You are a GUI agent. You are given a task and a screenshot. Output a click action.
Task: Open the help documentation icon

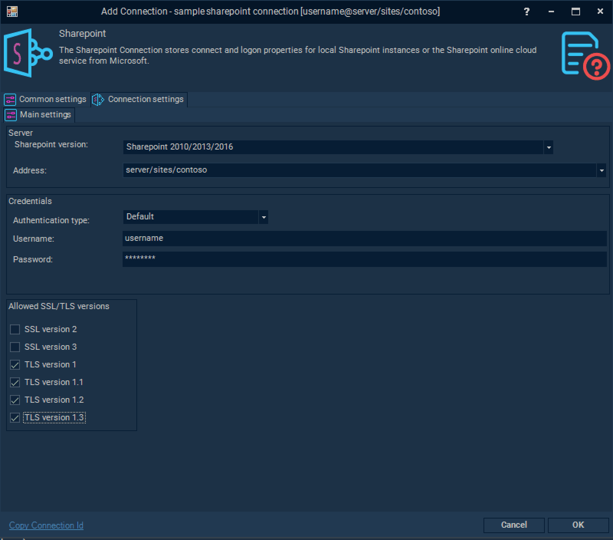tap(585, 56)
